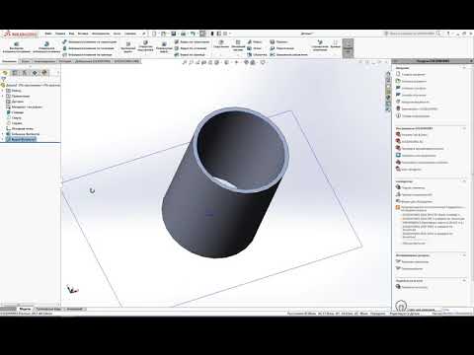Click the feature tree filter icon
Image resolution: width=474 pixels, height=355 pixels.
point(4,79)
